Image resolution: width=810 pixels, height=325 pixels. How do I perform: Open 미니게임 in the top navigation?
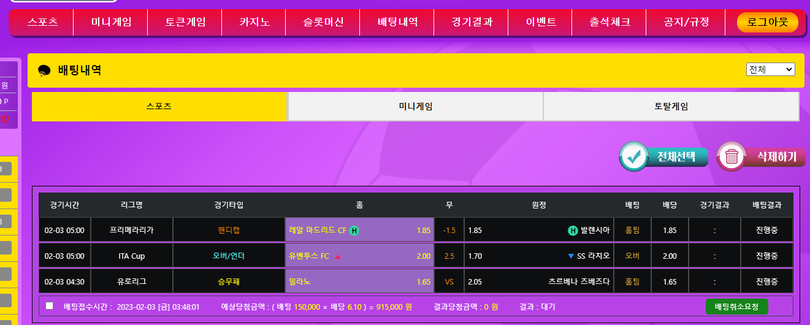111,23
